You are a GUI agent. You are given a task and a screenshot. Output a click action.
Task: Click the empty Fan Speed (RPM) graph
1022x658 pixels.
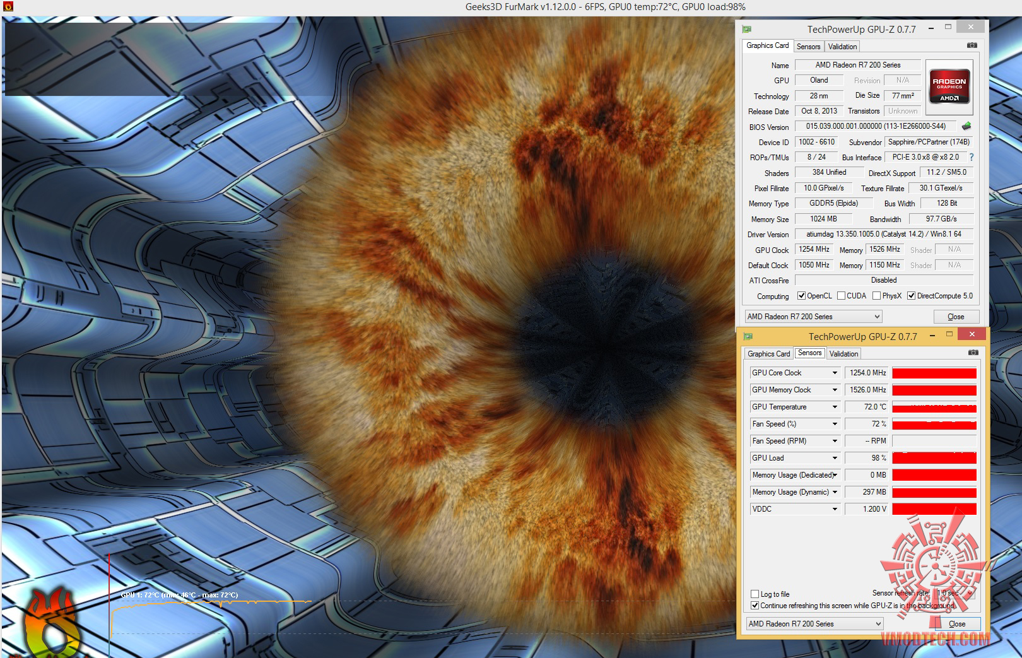pyautogui.click(x=934, y=441)
